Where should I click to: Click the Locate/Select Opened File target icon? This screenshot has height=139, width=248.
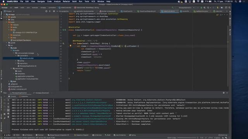(x=46, y=11)
